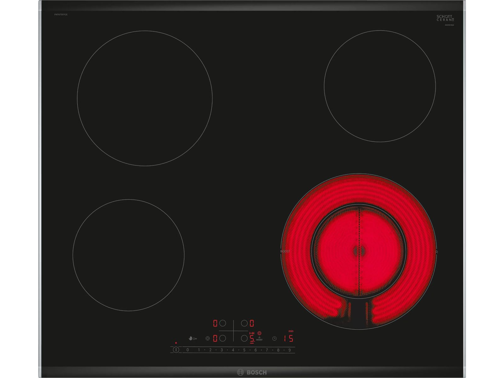Select the rear-left hotplate selector circle
Screen dimensions: 504x378
(223, 323)
